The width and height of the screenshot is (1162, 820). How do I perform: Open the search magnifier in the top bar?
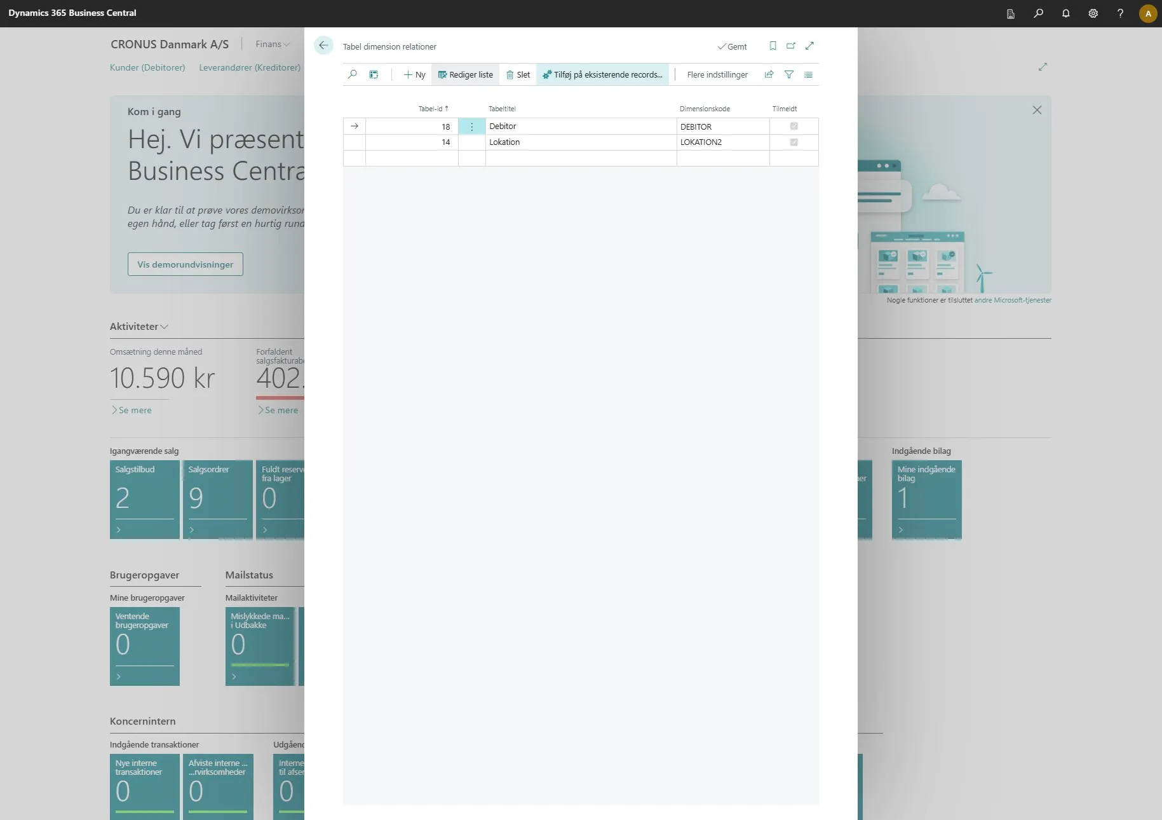point(1039,13)
